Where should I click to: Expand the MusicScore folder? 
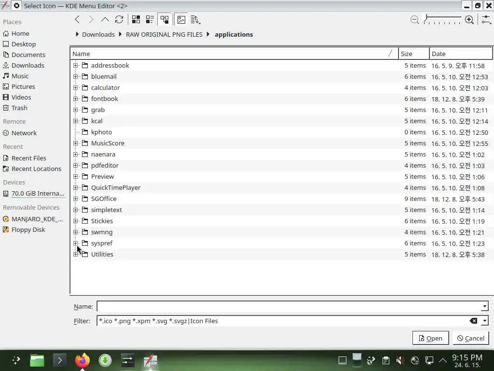pyautogui.click(x=76, y=143)
